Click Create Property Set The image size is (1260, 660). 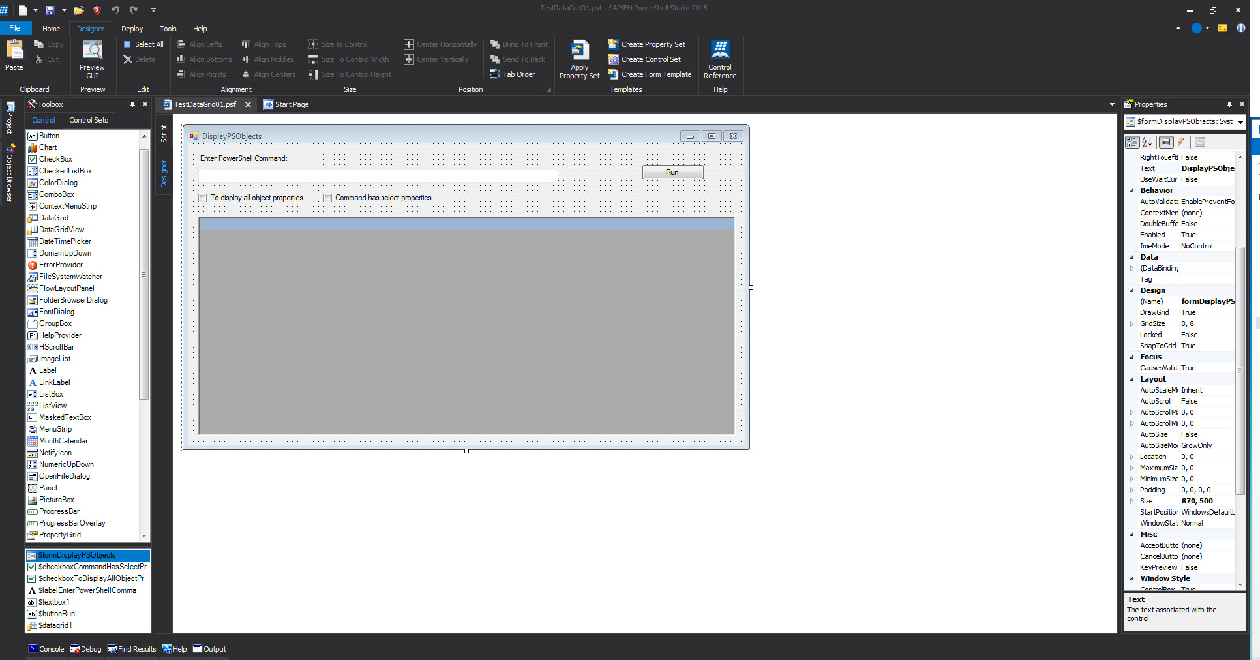click(x=647, y=44)
